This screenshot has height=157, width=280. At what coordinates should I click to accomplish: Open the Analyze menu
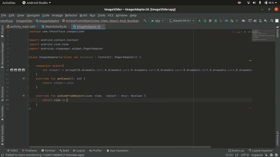tap(57, 15)
